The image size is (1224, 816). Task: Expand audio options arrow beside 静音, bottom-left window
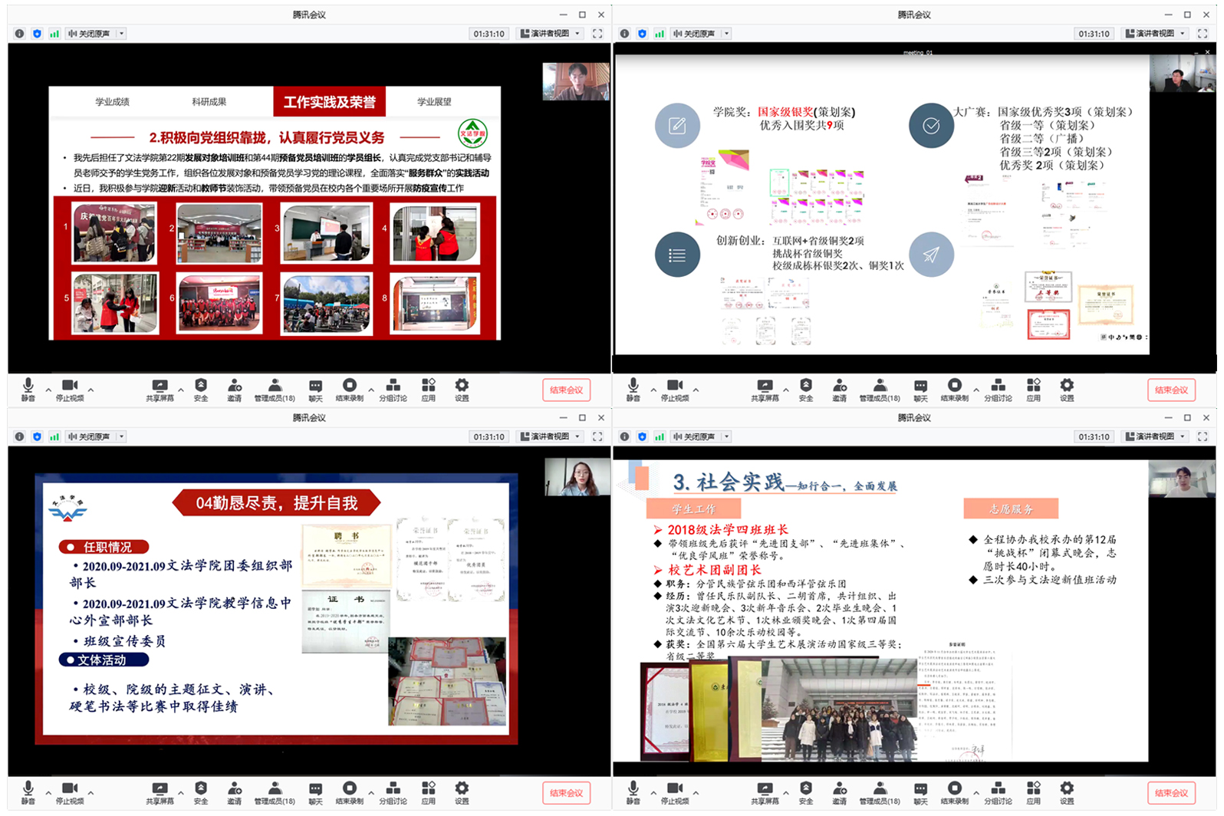click(48, 793)
